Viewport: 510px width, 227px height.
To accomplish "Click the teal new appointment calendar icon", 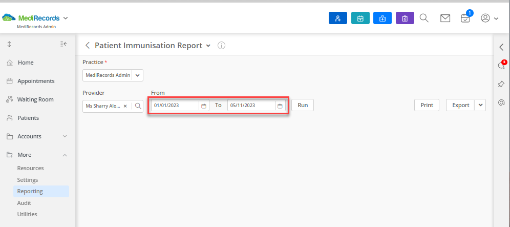I will 360,18.
